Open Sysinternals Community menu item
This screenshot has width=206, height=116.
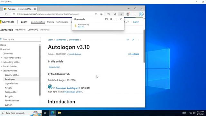tap(33, 30)
